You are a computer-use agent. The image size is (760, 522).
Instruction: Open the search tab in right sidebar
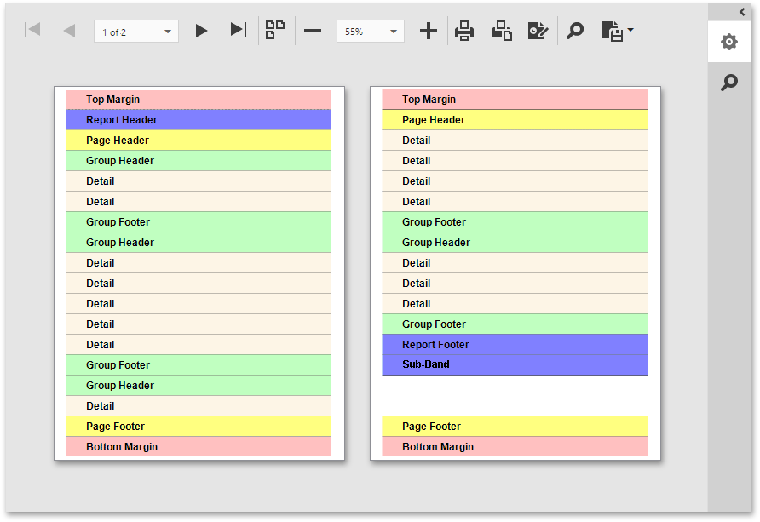pyautogui.click(x=729, y=83)
